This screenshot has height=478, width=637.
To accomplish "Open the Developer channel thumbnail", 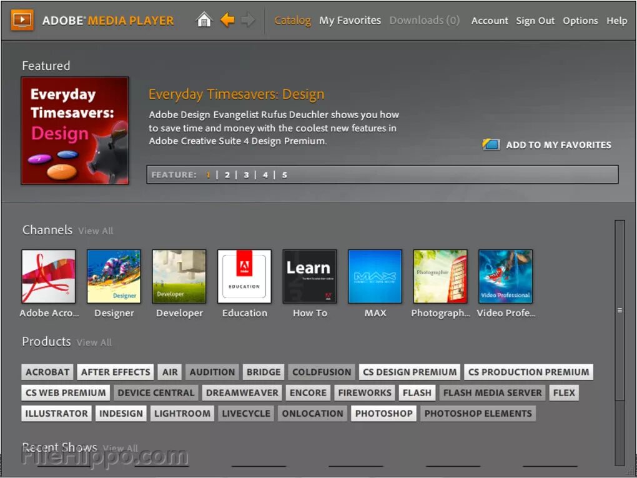I will tap(179, 276).
